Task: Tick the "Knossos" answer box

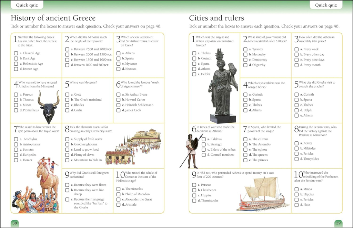Action: [119, 69]
